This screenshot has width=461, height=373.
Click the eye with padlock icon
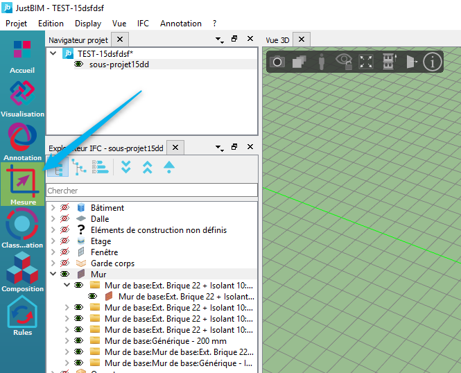(344, 62)
